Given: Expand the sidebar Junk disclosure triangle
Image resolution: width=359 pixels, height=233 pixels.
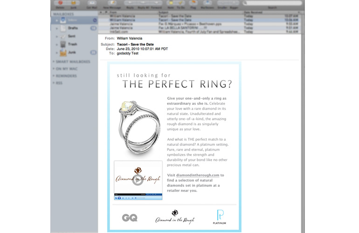Looking at the screenshot, I should click(56, 53).
